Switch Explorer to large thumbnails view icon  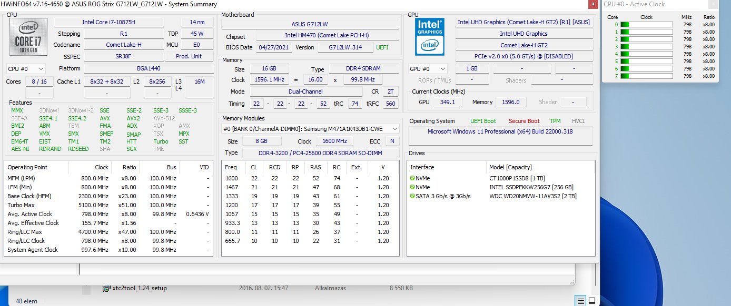coord(592,301)
